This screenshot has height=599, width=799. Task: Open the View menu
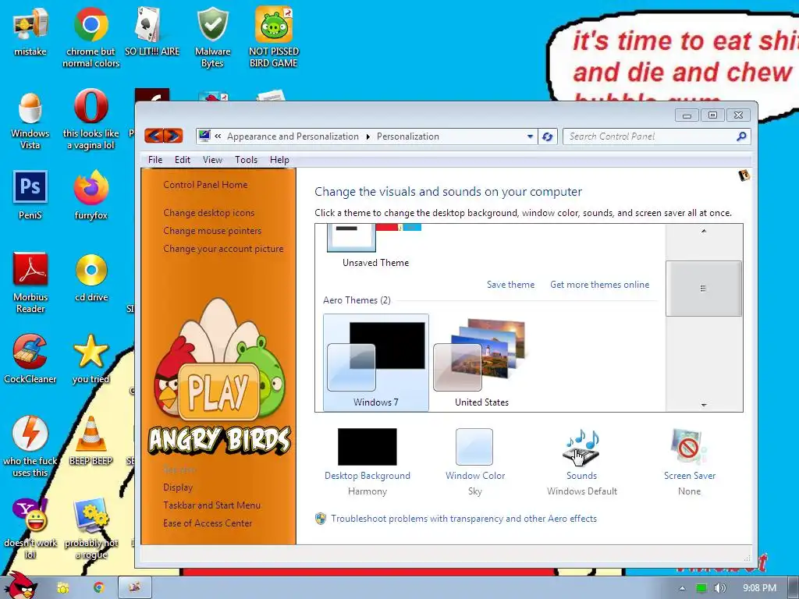(x=212, y=159)
